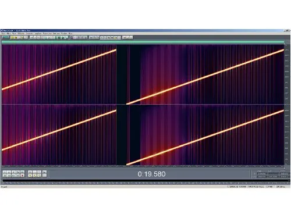Click the Play transport button
Screen dimensions: 291x218
tap(9, 172)
